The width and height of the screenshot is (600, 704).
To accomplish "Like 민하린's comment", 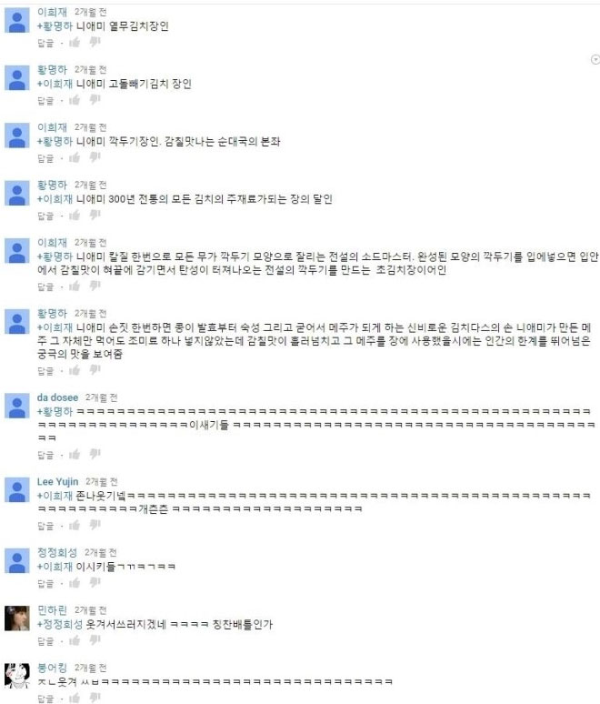I will [x=75, y=640].
